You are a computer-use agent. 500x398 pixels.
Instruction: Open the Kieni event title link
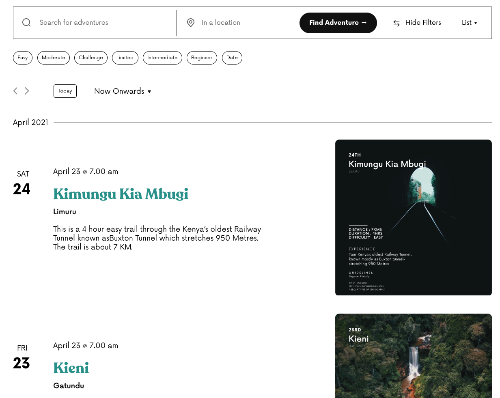[x=71, y=368]
